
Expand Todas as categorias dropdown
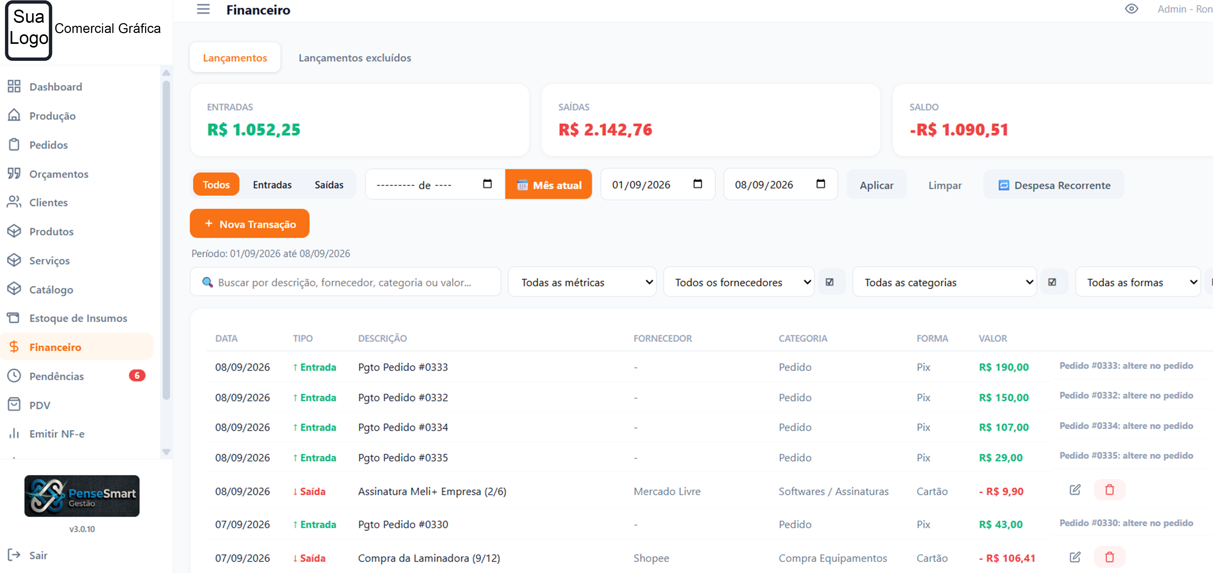(x=945, y=282)
